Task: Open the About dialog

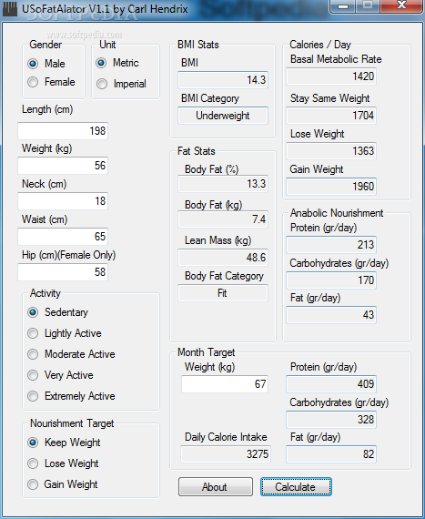Action: (x=216, y=486)
